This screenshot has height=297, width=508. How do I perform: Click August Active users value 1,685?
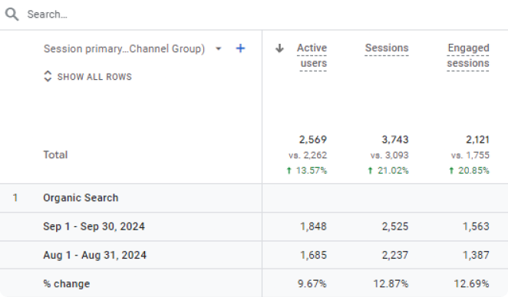click(x=313, y=256)
